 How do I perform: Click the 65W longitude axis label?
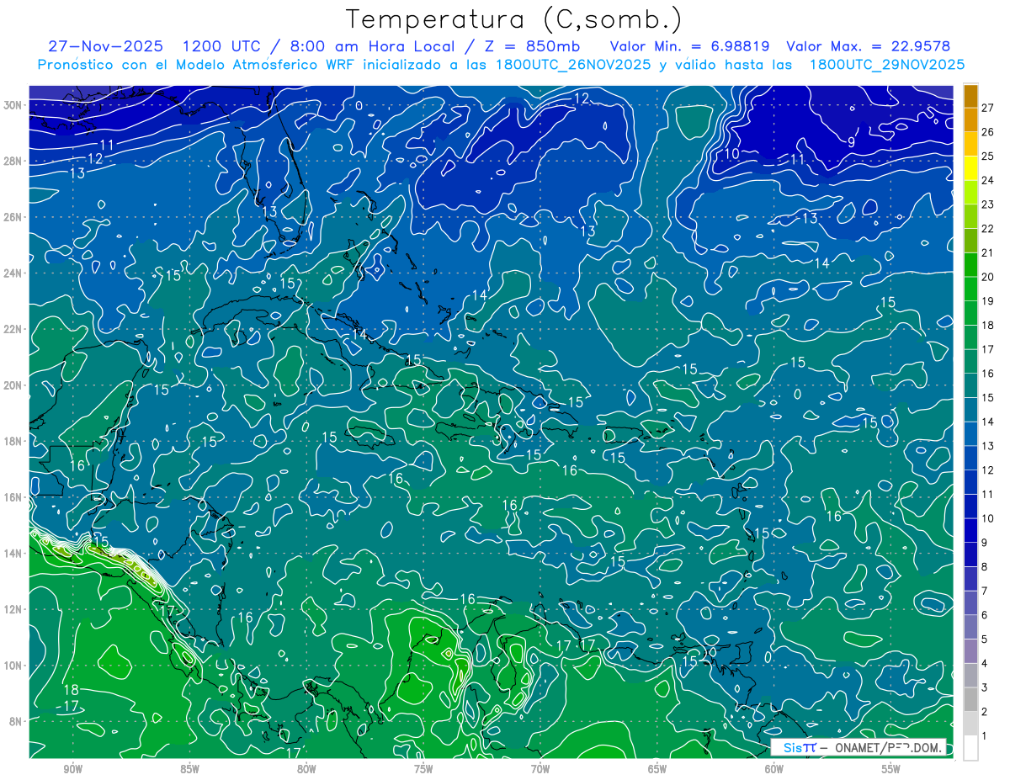(657, 769)
